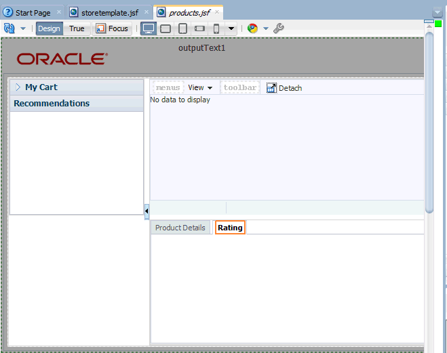Click the Oracle logo image

pyautogui.click(x=62, y=59)
